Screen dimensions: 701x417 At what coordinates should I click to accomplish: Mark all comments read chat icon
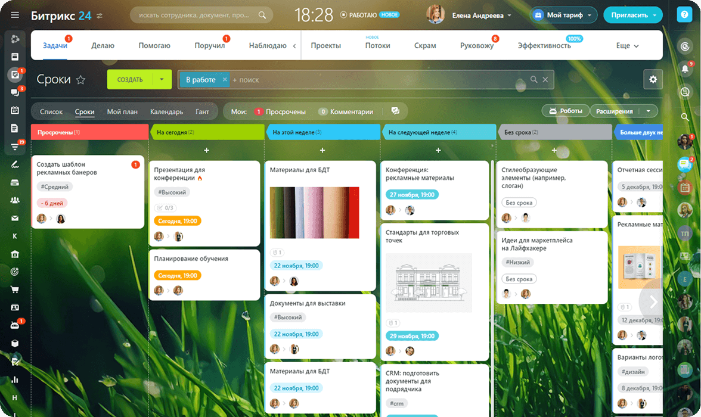coord(395,111)
